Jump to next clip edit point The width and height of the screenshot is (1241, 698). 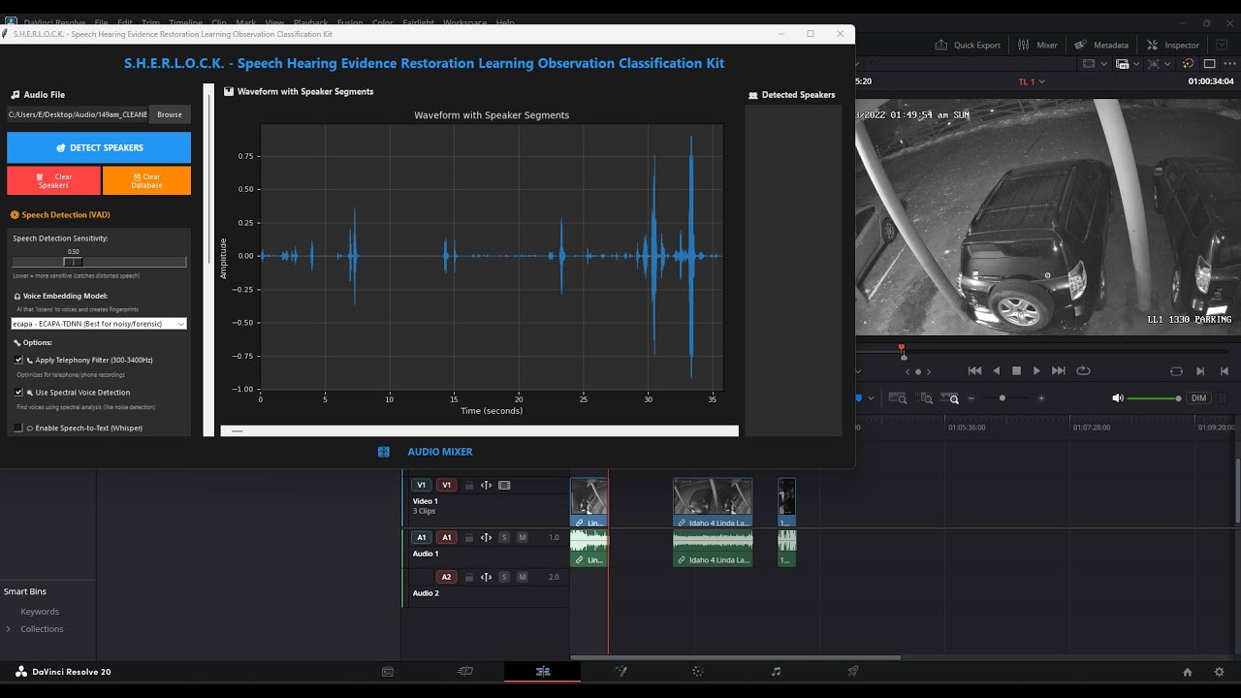click(x=1200, y=370)
